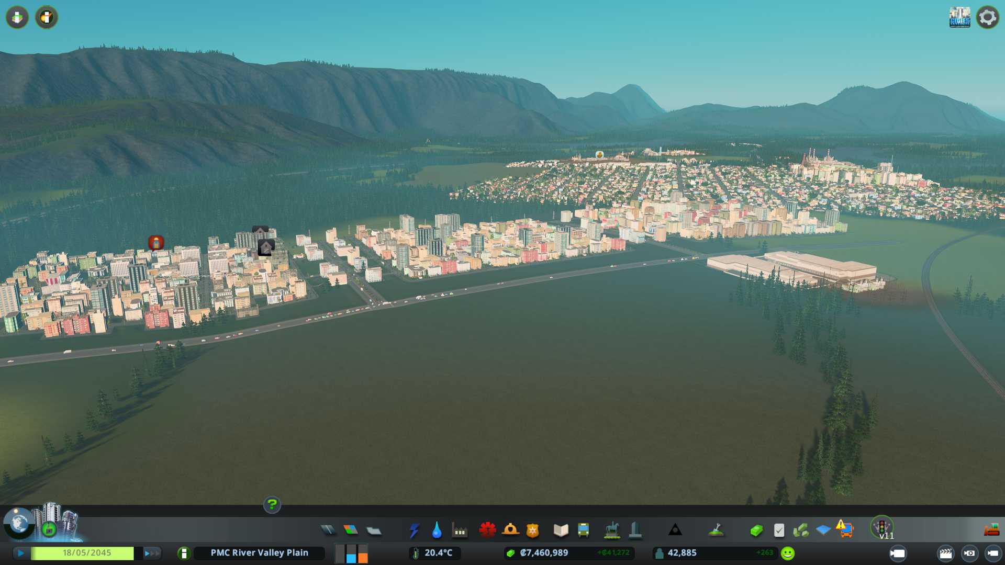Open the Public Transport menu

coord(583,530)
